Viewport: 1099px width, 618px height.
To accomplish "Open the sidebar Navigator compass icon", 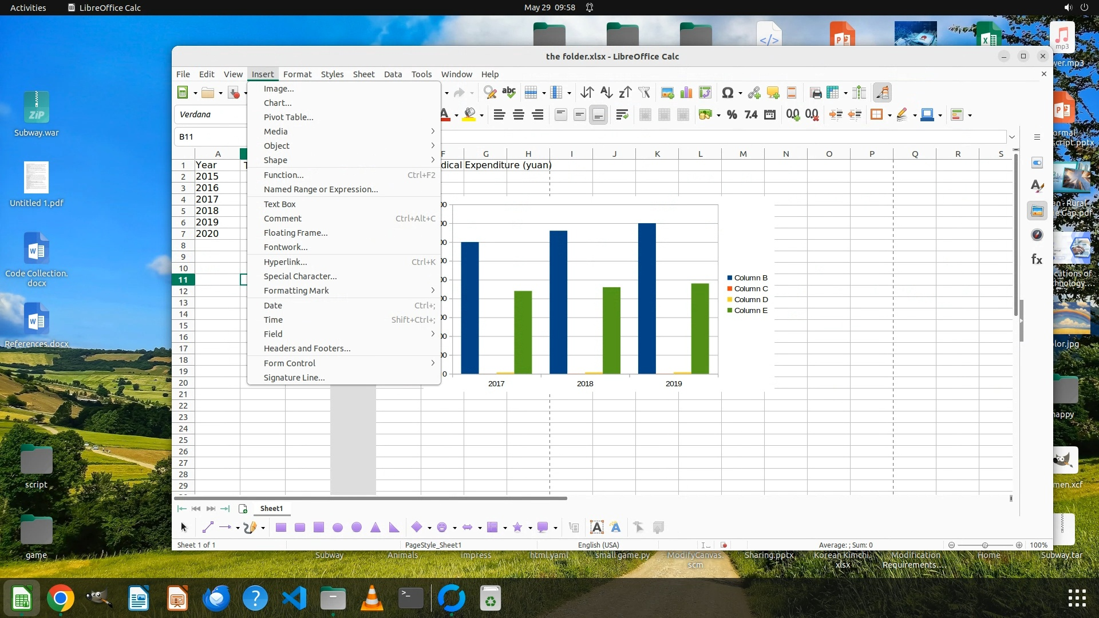I will (1037, 235).
